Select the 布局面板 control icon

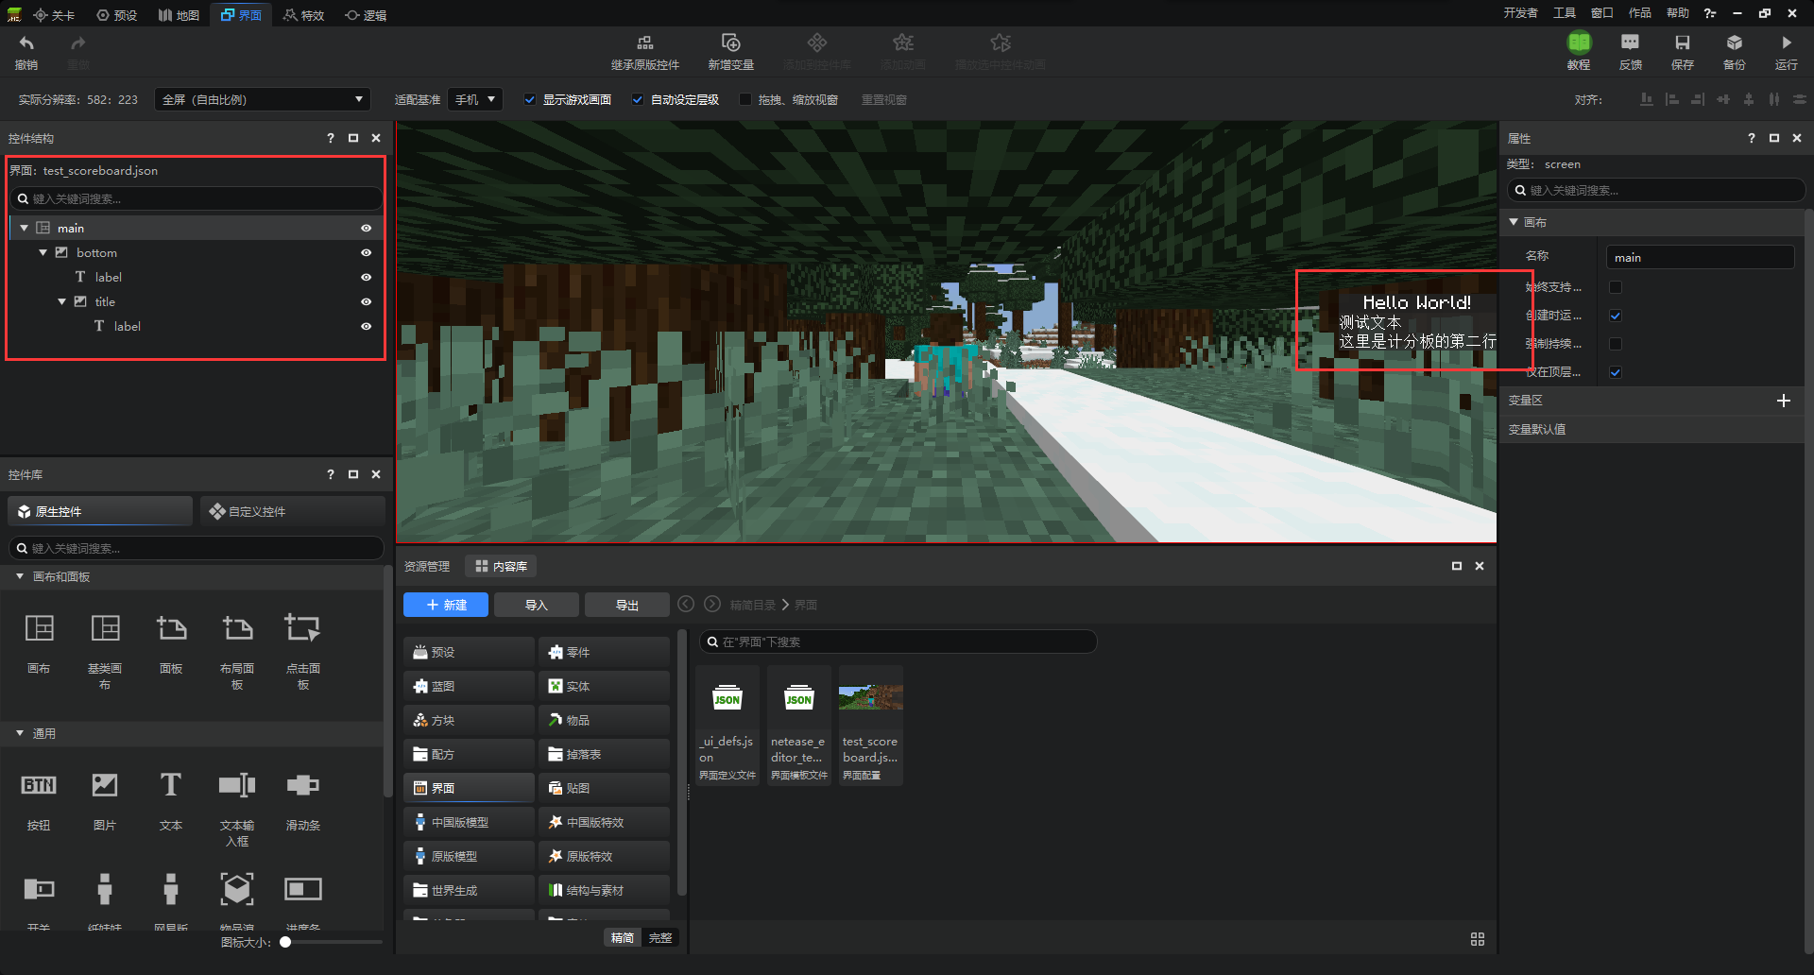tap(237, 628)
